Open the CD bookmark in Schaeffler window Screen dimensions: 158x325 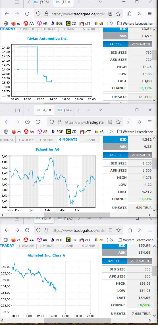[71, 132]
